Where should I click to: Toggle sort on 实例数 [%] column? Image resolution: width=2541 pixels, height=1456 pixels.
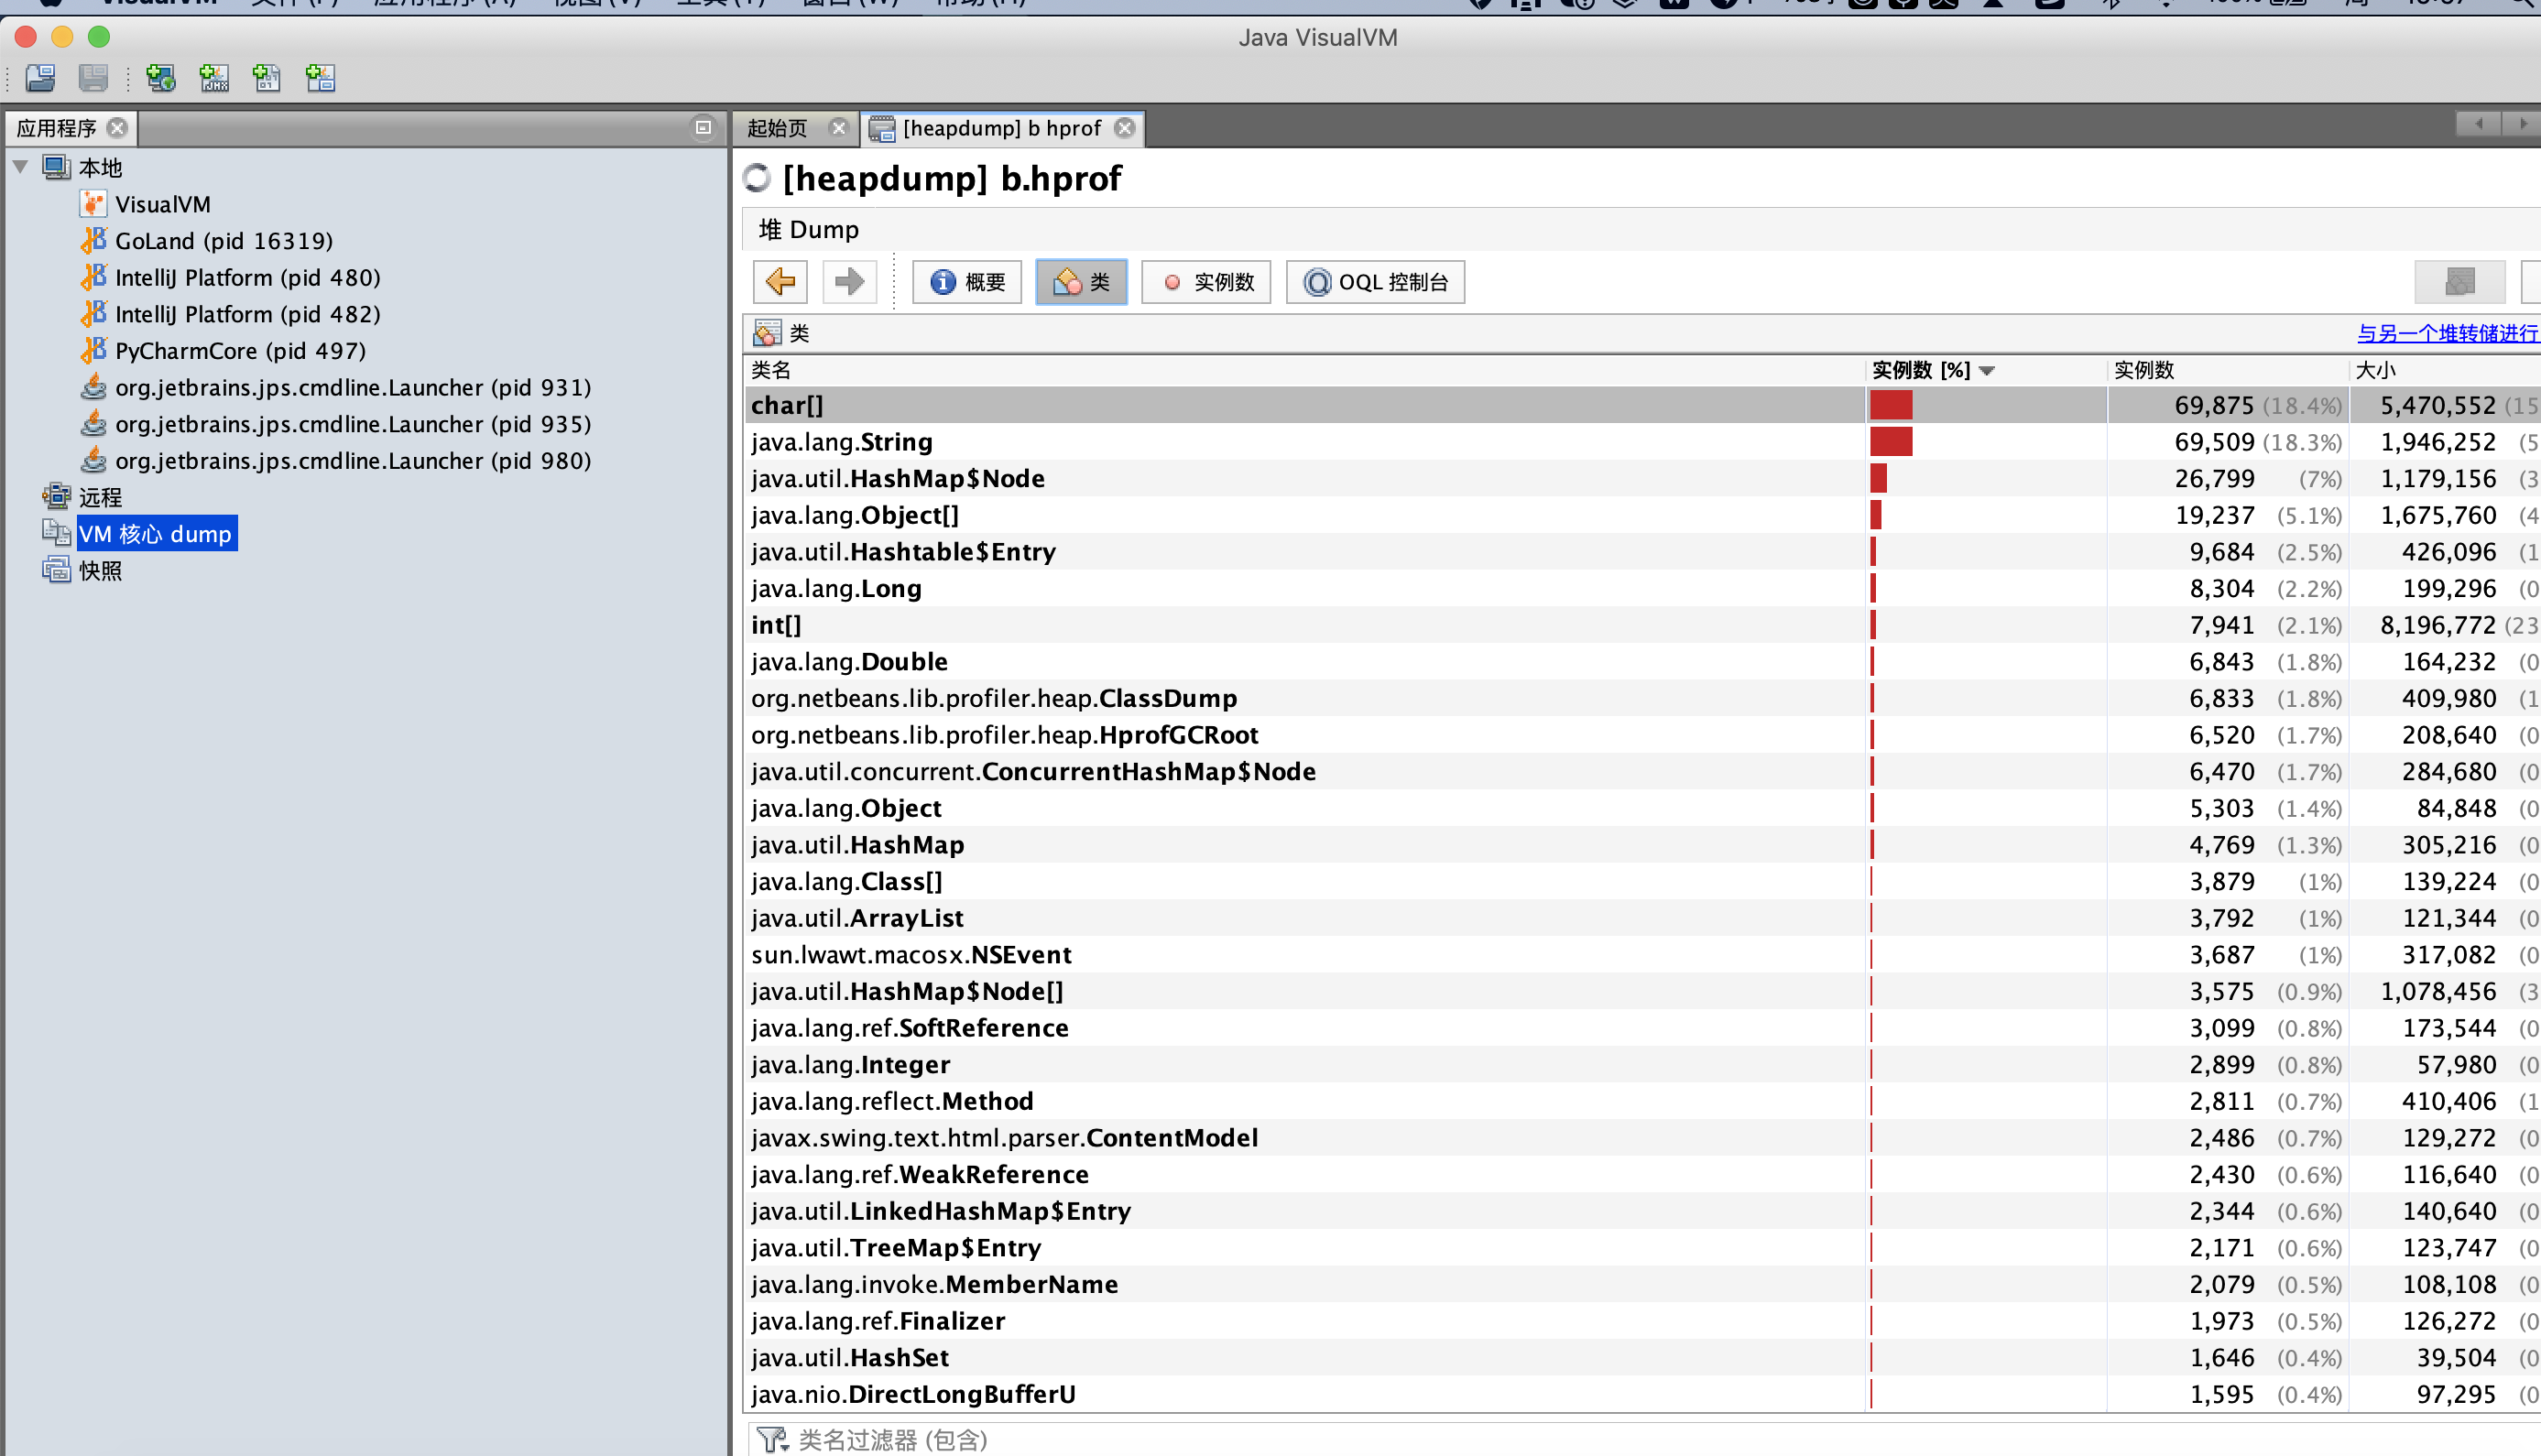coord(1986,370)
